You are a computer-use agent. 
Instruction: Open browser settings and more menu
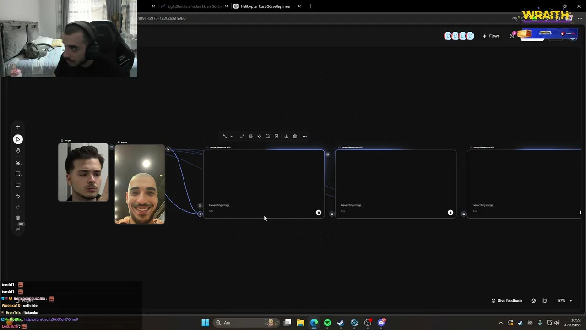coord(580,18)
